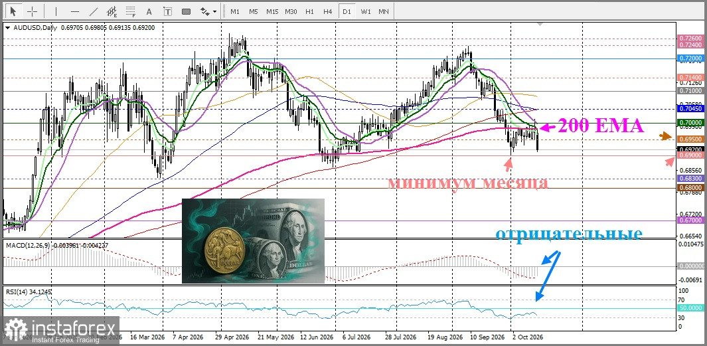Switch to M5 timeframe
The height and width of the screenshot is (346, 707).
(x=254, y=11)
